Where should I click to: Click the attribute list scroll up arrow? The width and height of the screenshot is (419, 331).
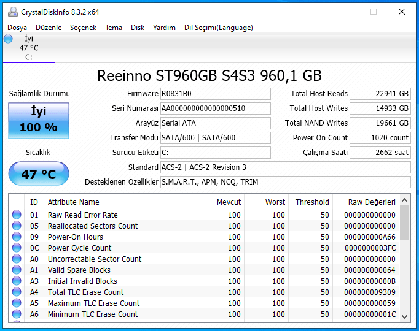pos(404,200)
